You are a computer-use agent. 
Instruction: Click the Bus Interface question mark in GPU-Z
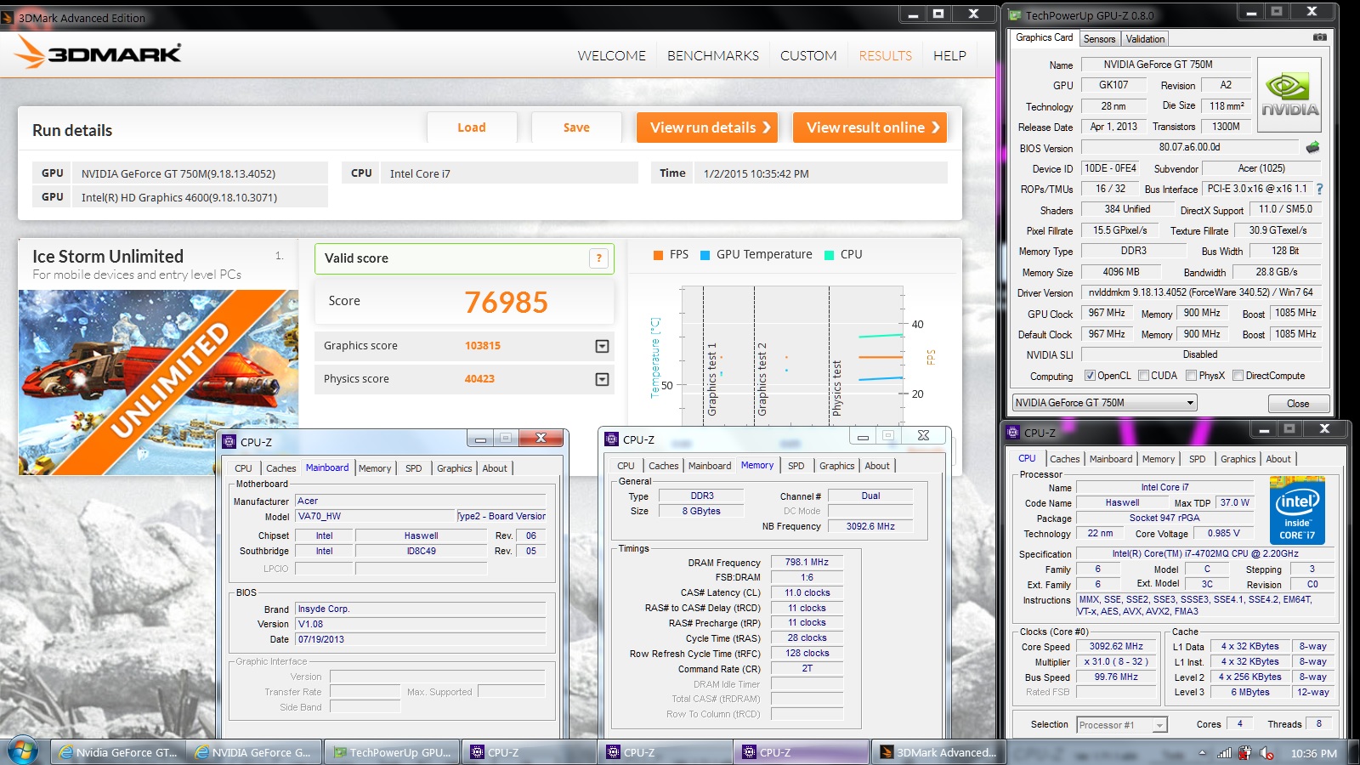point(1319,189)
